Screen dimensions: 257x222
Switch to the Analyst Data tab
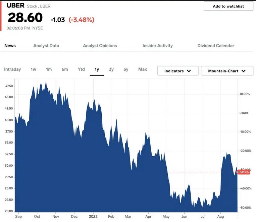tap(46, 46)
